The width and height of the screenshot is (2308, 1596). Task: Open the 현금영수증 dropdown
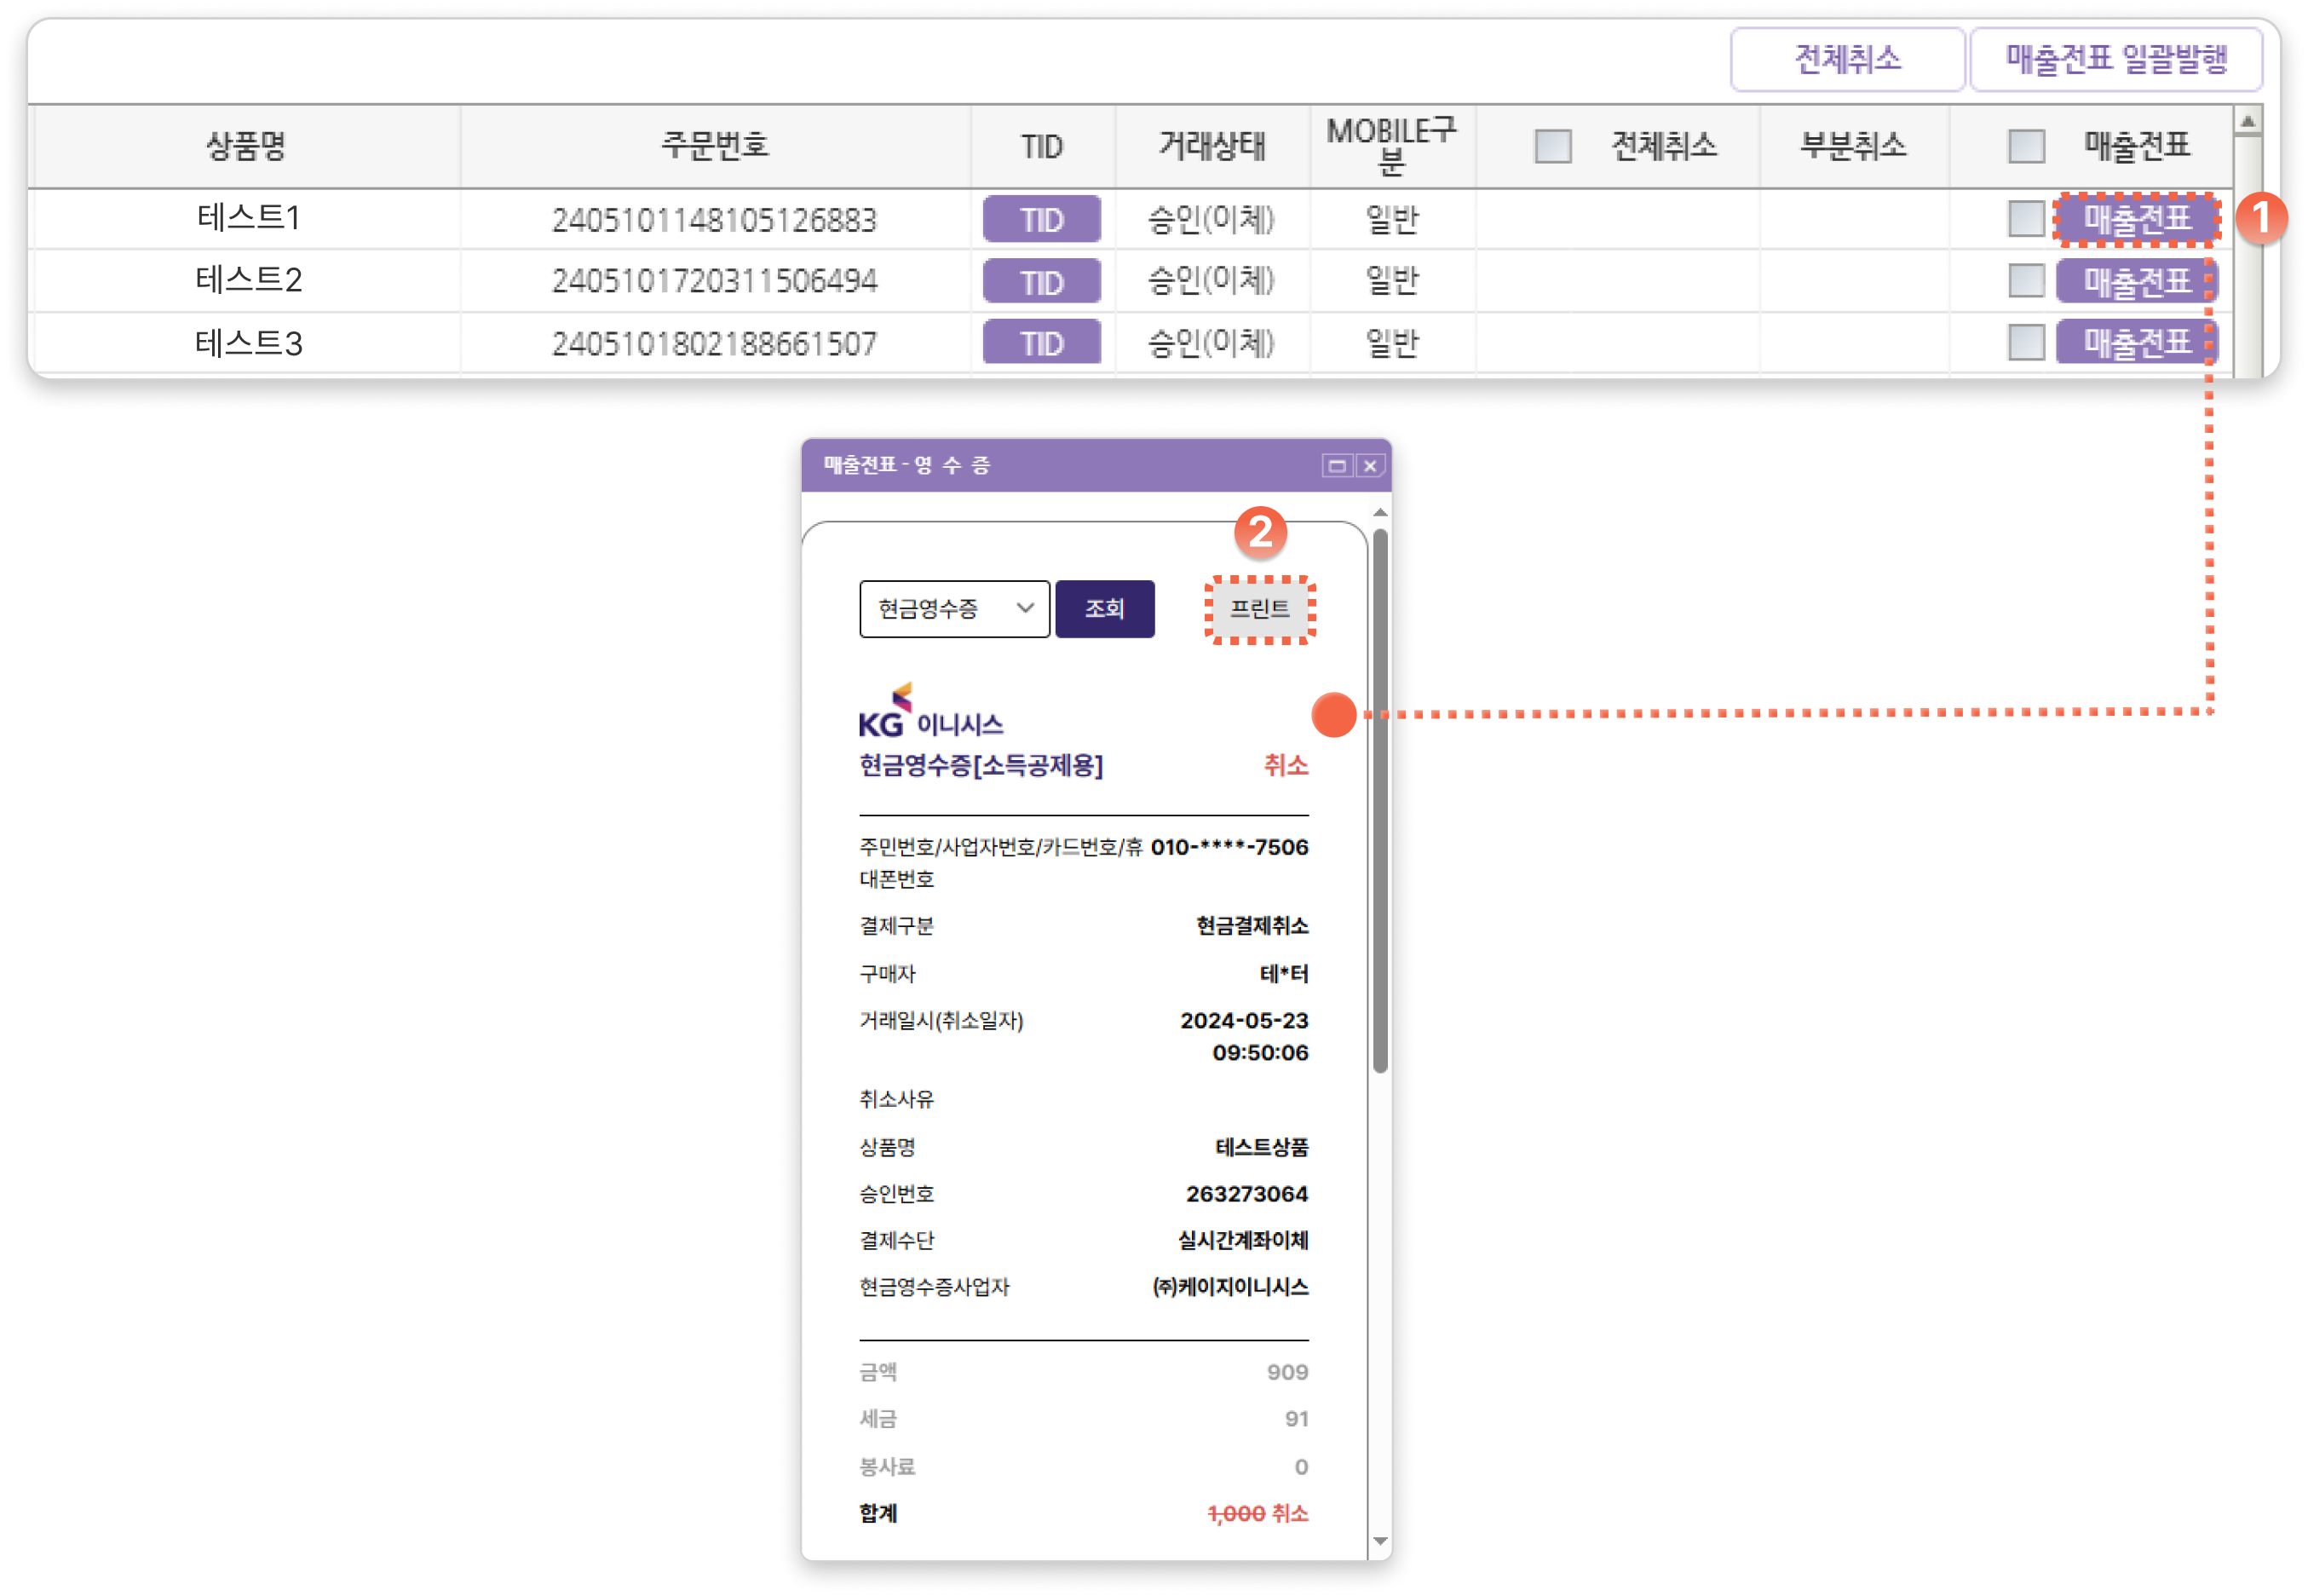954,609
